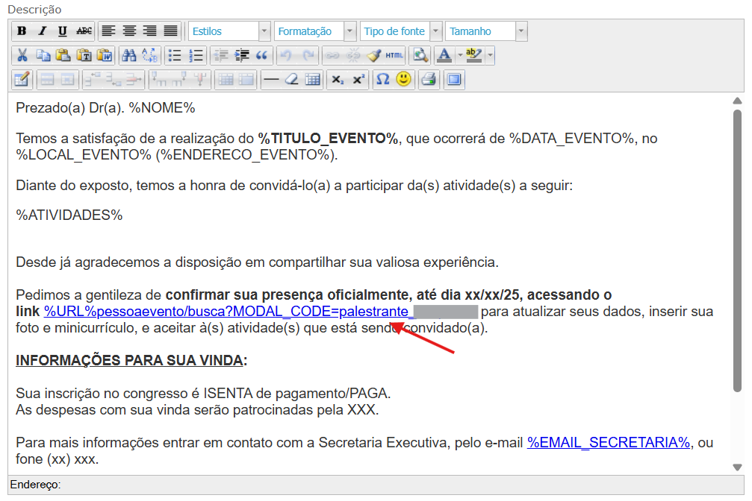752x501 pixels.
Task: Cut selection with the scissors icon
Action: click(x=22, y=55)
